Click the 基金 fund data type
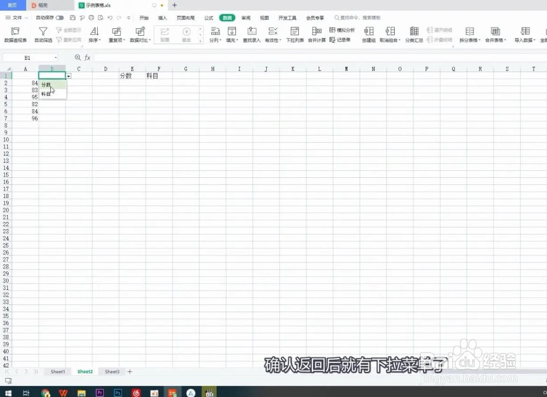This screenshot has height=397, width=547. click(x=186, y=35)
